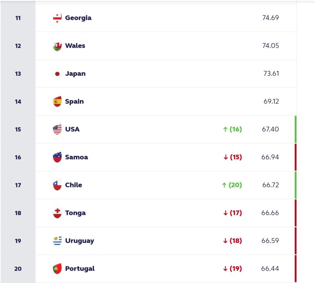Click Portugal's points value 66.44
Image resolution: width=315 pixels, height=283 pixels.
click(x=270, y=269)
